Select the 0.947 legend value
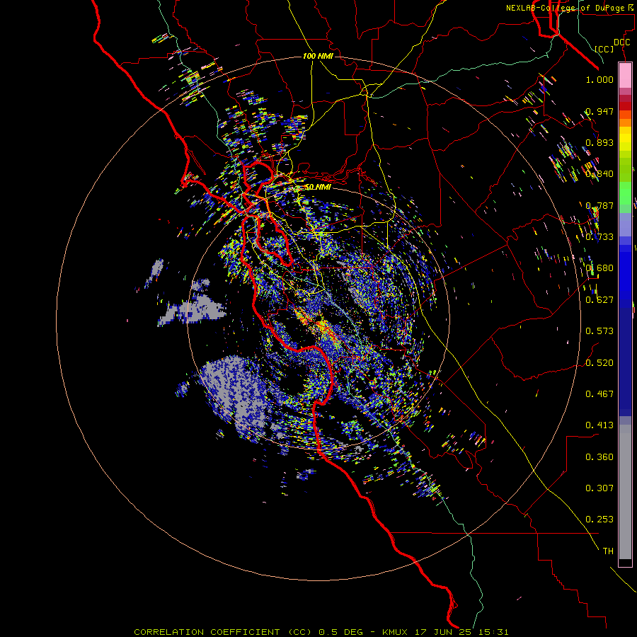The width and height of the screenshot is (637, 637). click(x=599, y=111)
